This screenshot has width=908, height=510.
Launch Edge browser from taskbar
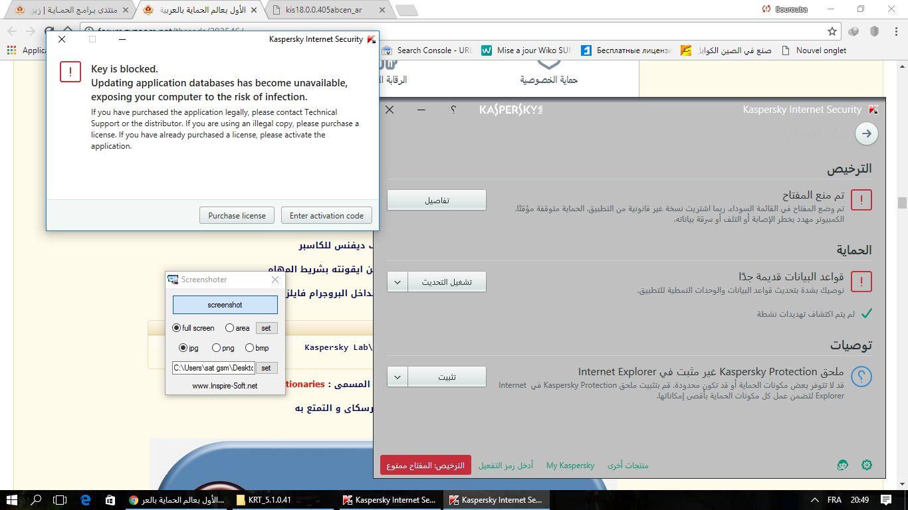pos(85,499)
